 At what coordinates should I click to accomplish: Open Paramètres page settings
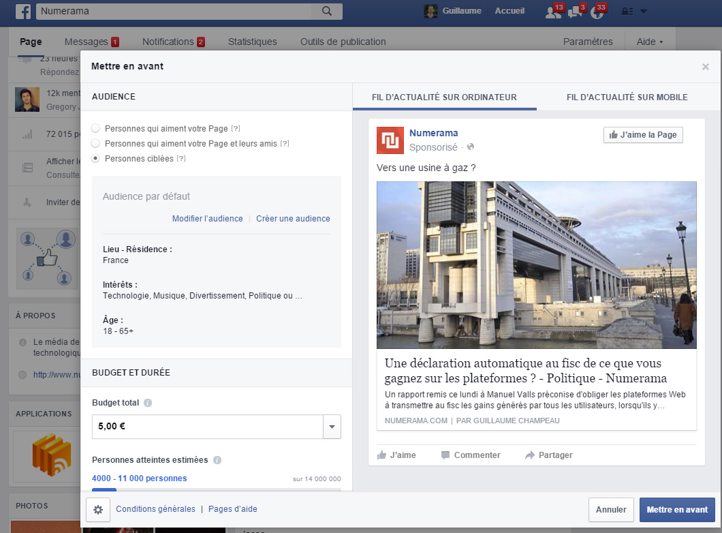[588, 42]
